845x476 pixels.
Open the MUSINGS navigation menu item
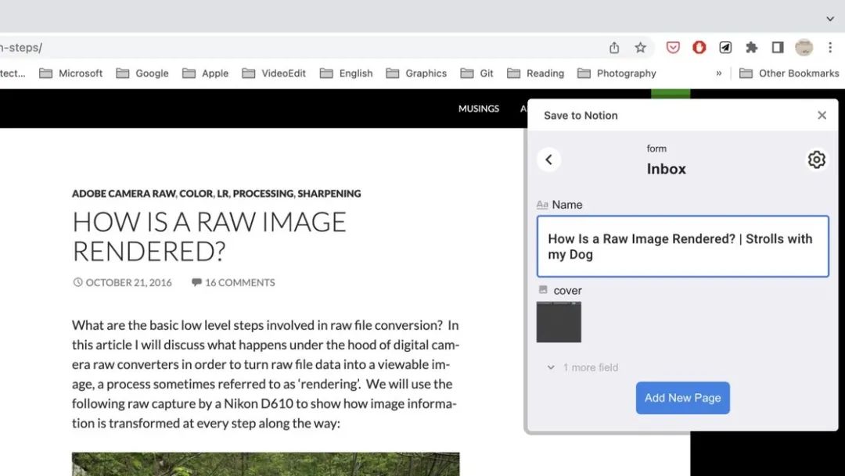pos(478,109)
